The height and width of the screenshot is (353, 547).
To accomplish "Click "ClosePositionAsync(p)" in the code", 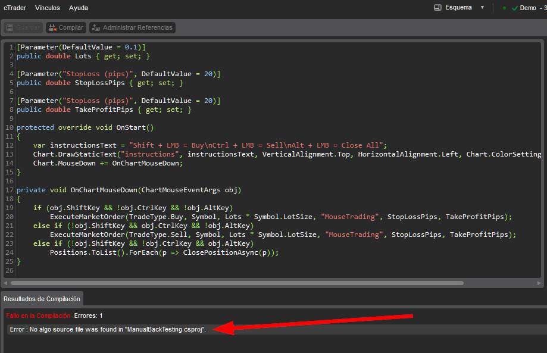I will pos(226,252).
